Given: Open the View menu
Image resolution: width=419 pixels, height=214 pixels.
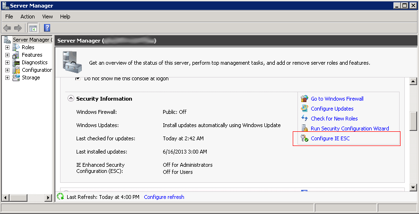Looking at the screenshot, I should (47, 17).
